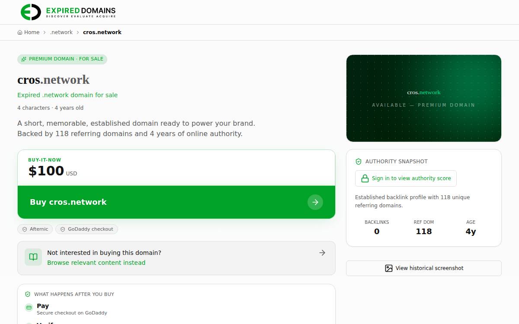Click the padlock icon on sign in button
Viewport: 519px width, 324px height.
[365, 178]
